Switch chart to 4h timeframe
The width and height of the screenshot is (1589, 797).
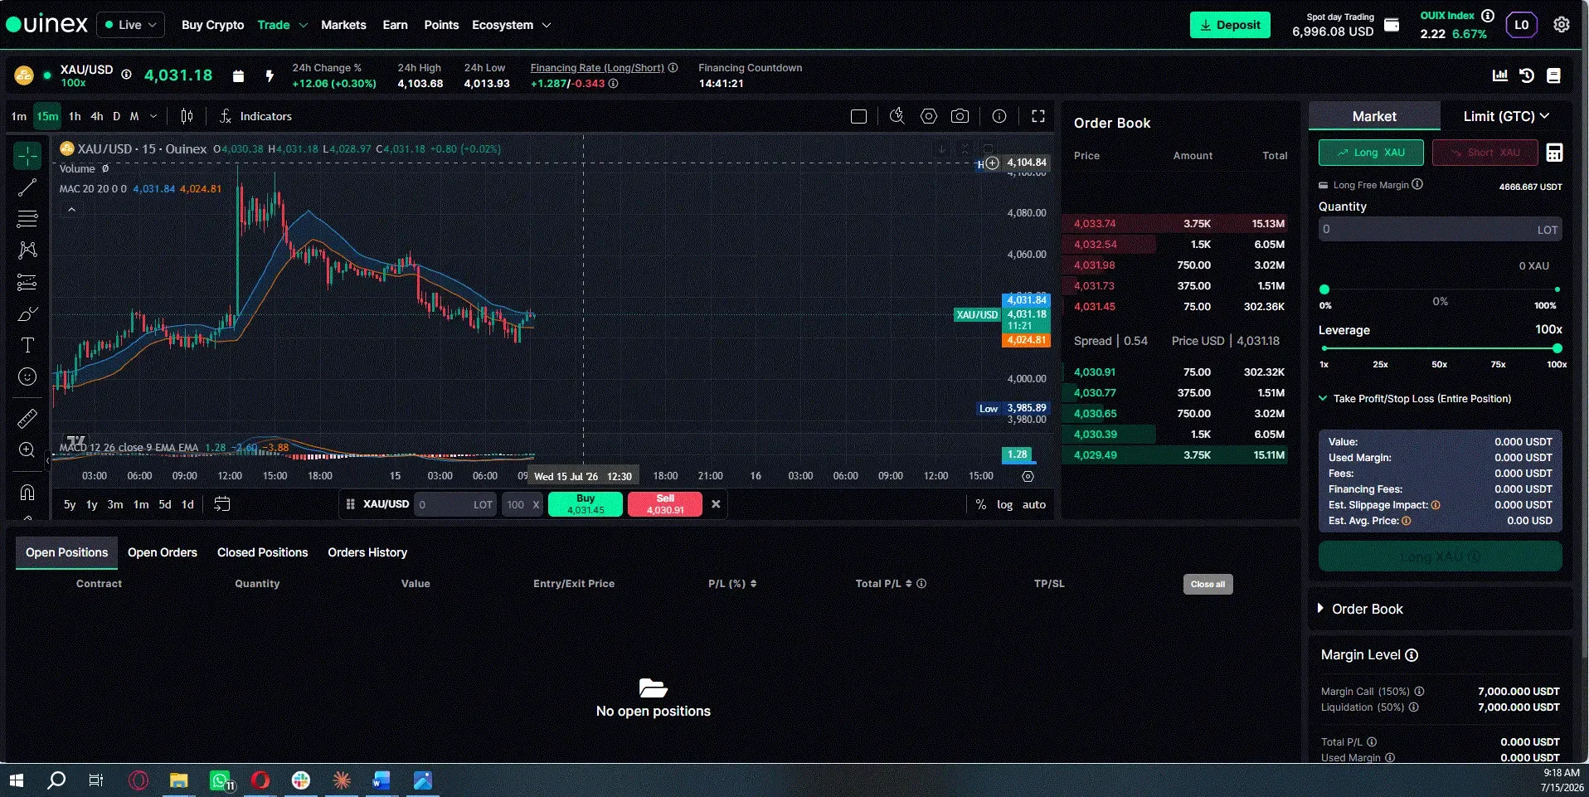[x=97, y=116]
